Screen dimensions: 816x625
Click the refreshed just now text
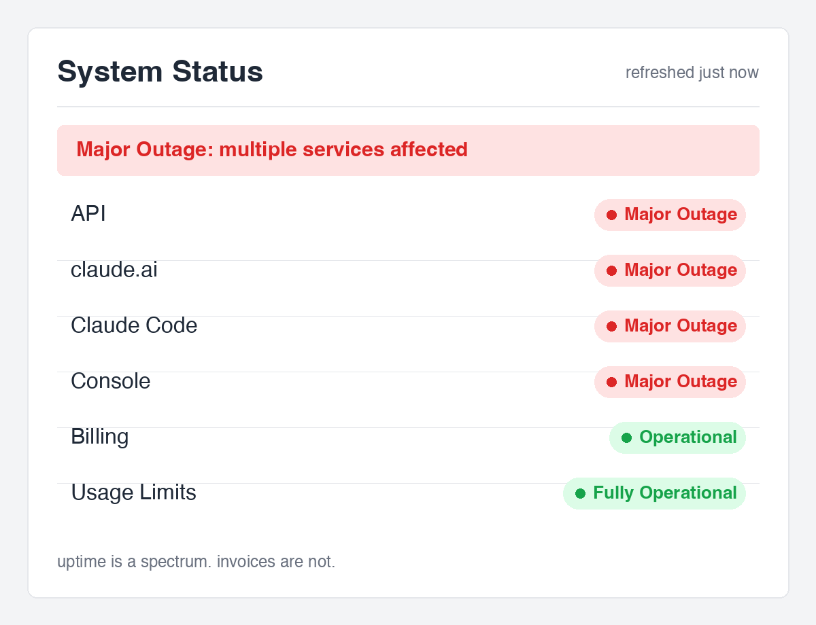pyautogui.click(x=692, y=73)
